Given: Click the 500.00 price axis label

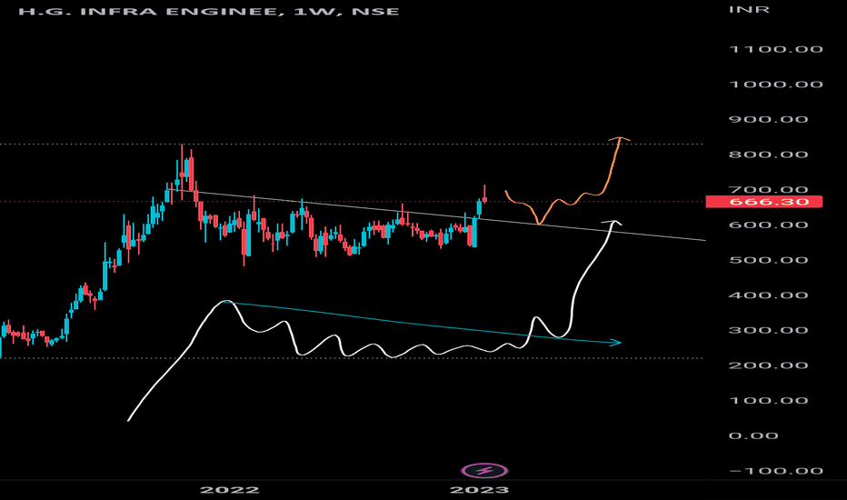Looking at the screenshot, I should click(x=769, y=260).
